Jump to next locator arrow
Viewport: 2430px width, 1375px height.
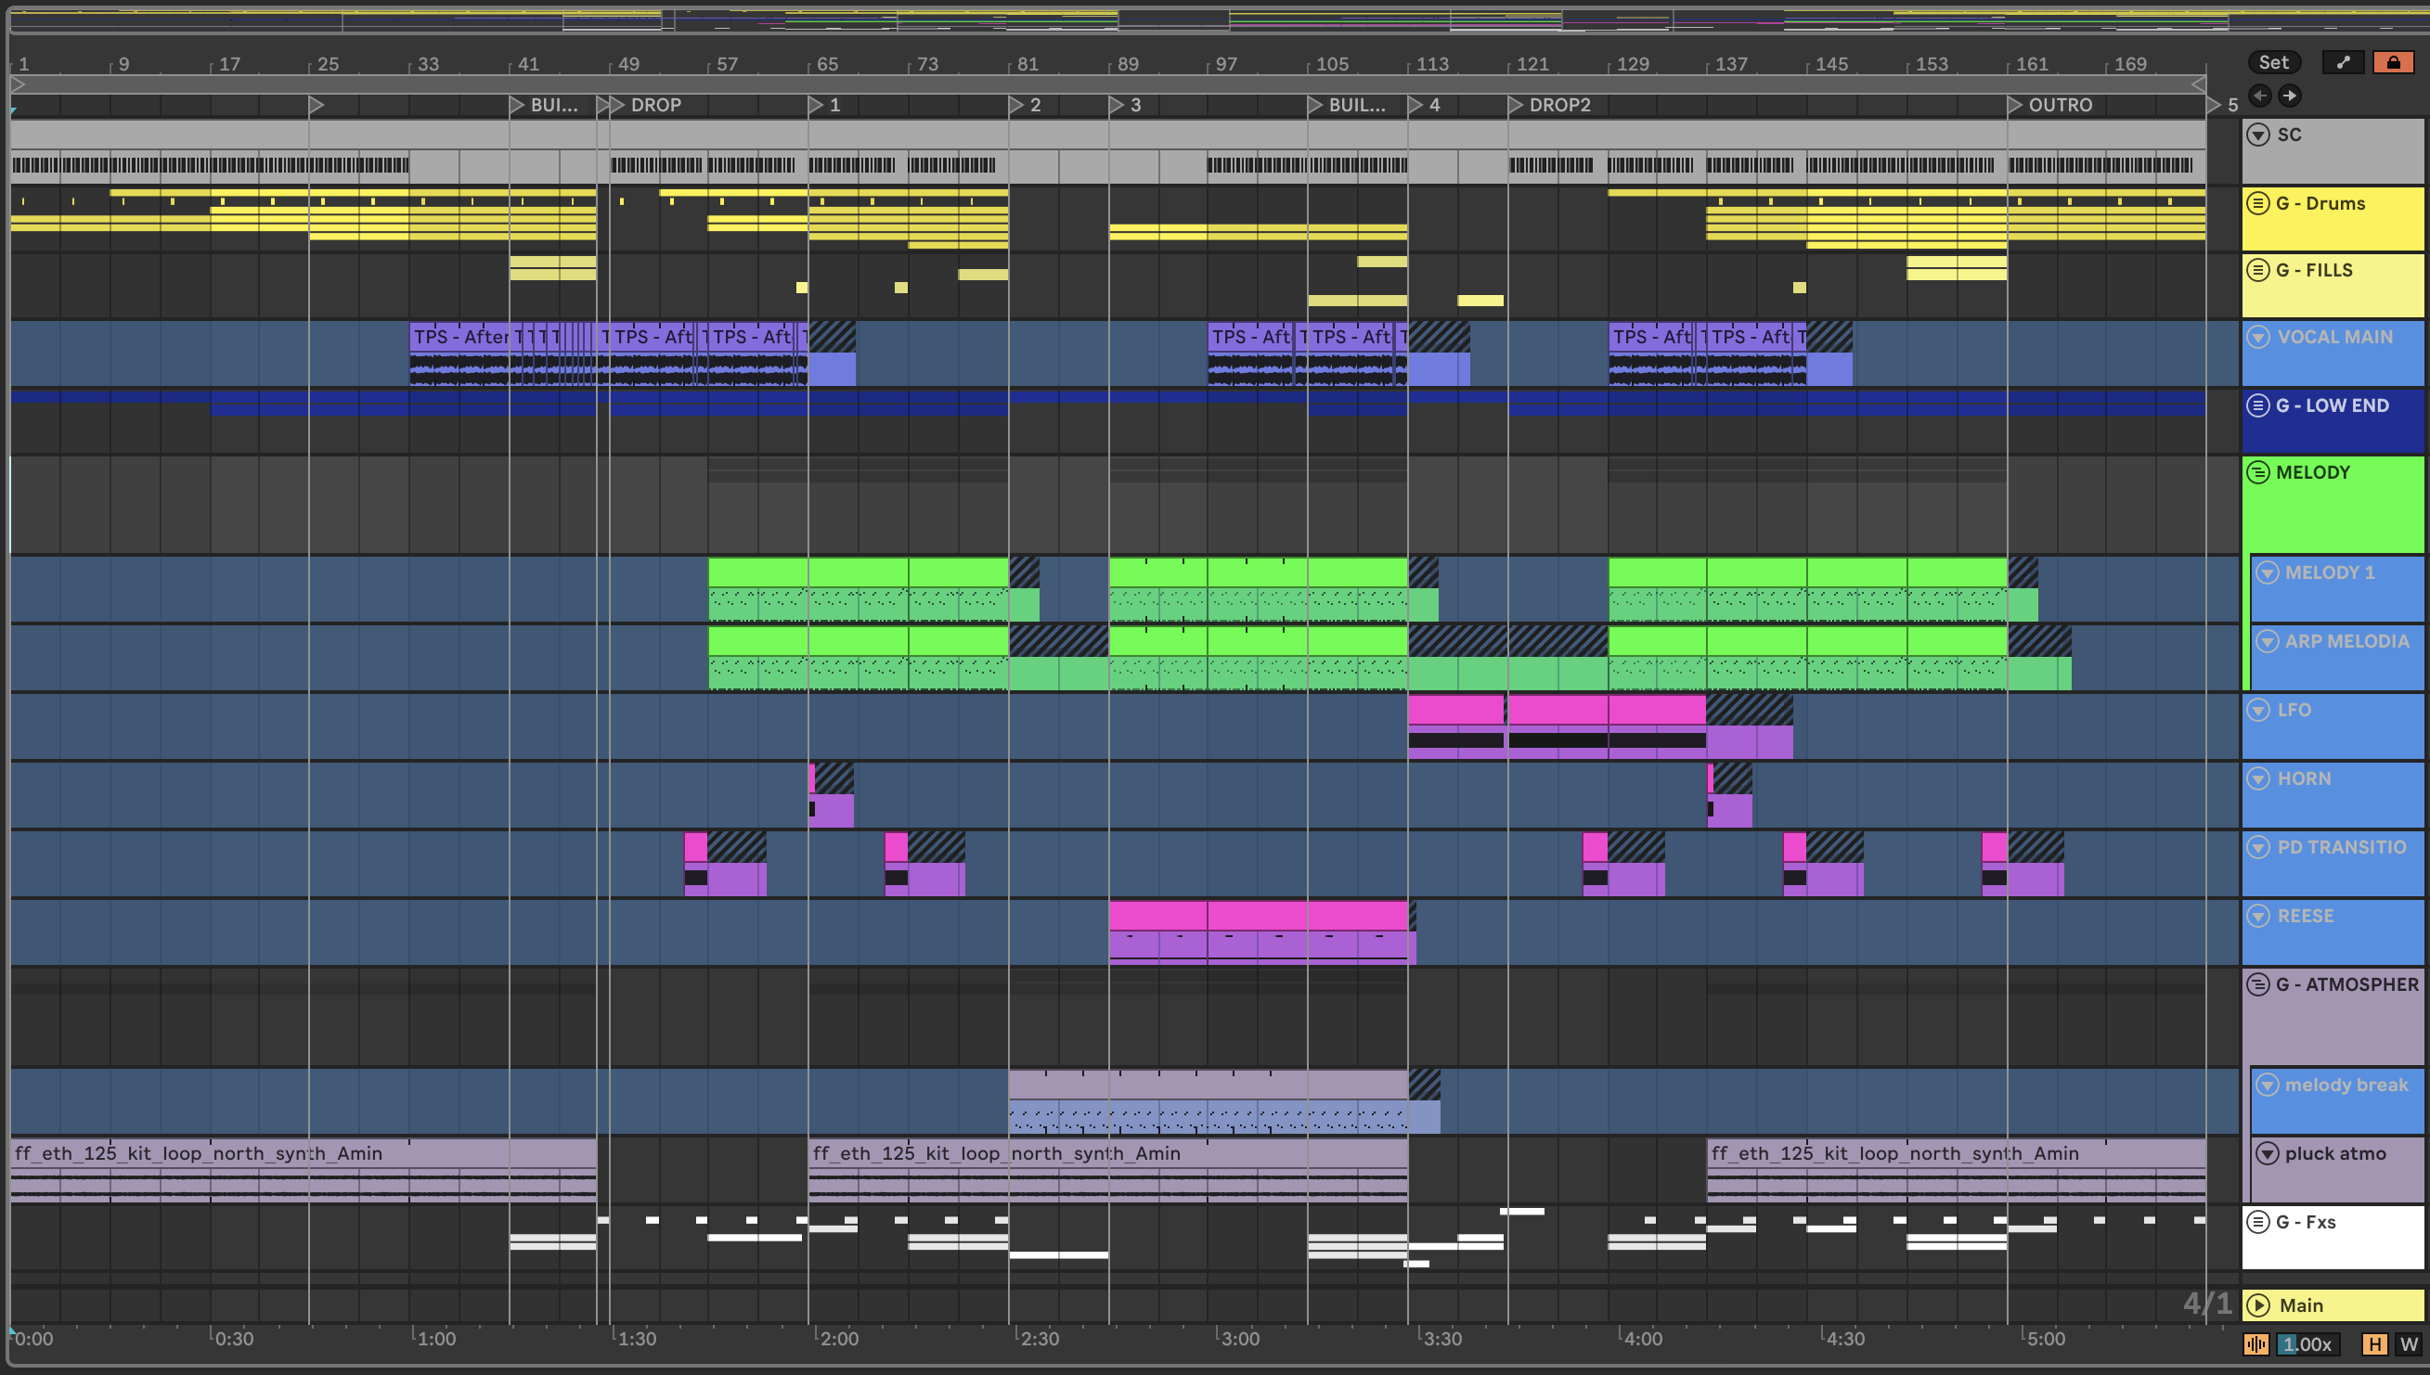pos(2290,96)
